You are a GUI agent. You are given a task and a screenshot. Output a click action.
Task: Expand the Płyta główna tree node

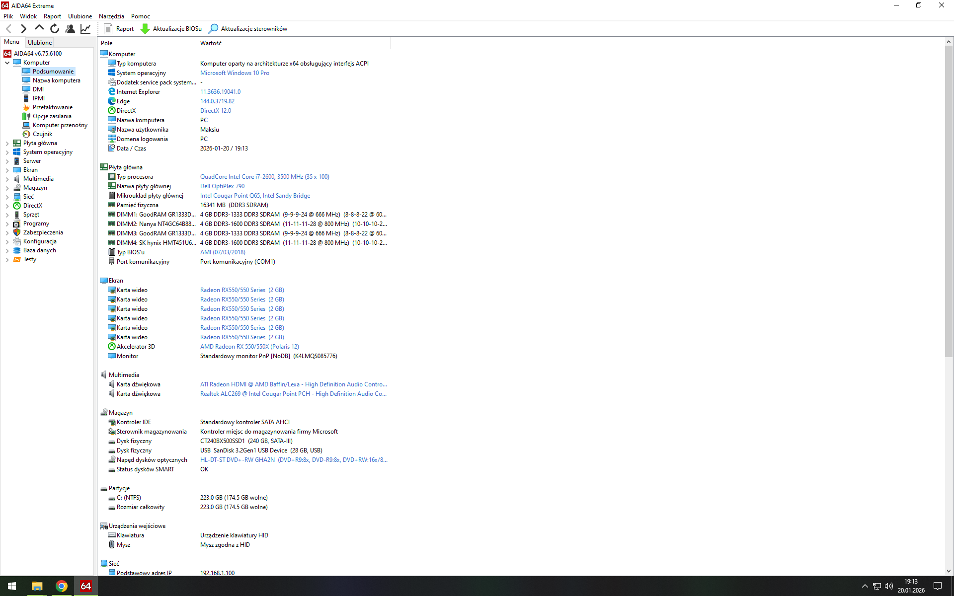click(x=7, y=143)
